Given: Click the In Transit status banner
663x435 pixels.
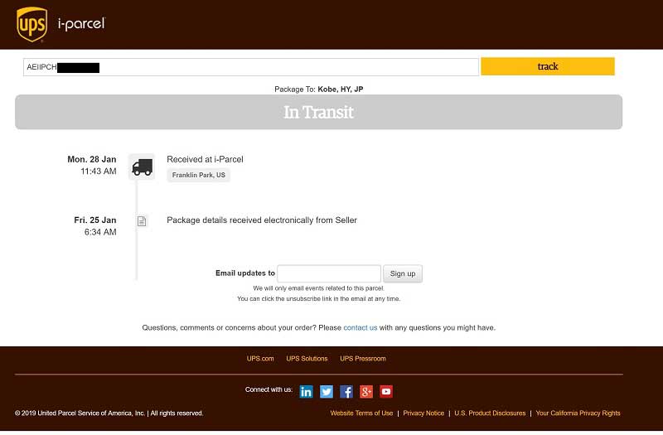Looking at the screenshot, I should (318, 112).
